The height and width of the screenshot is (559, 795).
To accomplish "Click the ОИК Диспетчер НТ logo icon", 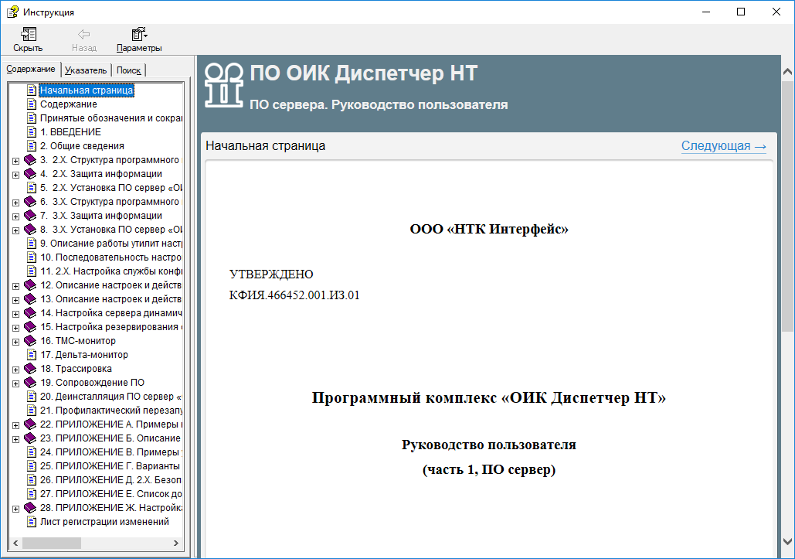I will click(x=223, y=85).
